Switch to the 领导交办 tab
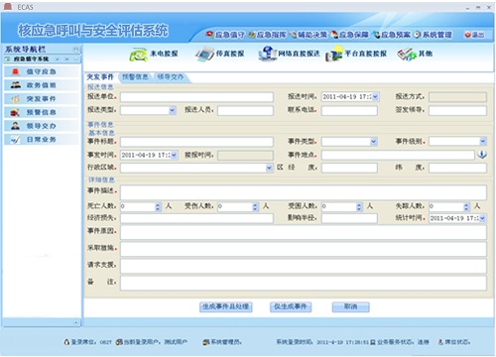The width and height of the screenshot is (496, 357). tap(171, 77)
